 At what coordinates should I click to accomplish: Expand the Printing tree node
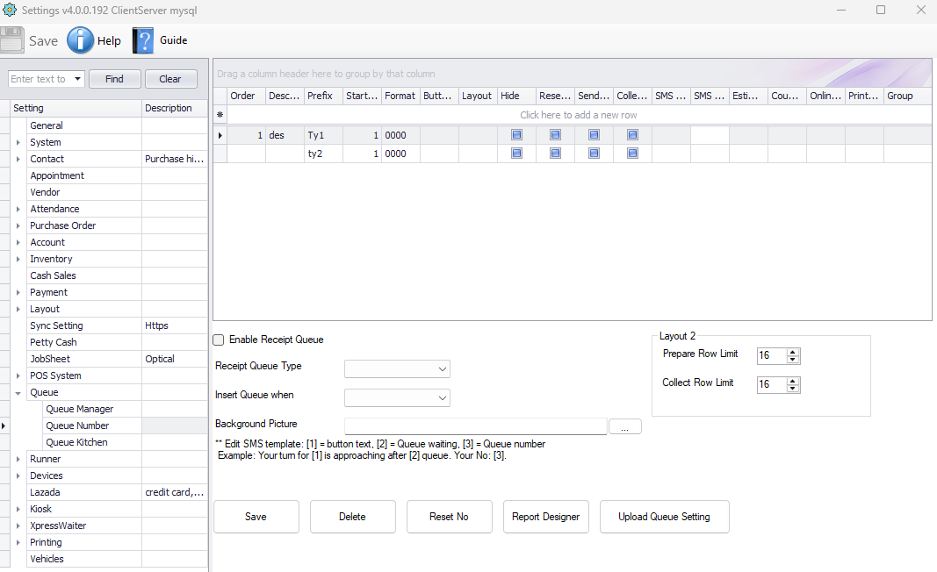18,542
